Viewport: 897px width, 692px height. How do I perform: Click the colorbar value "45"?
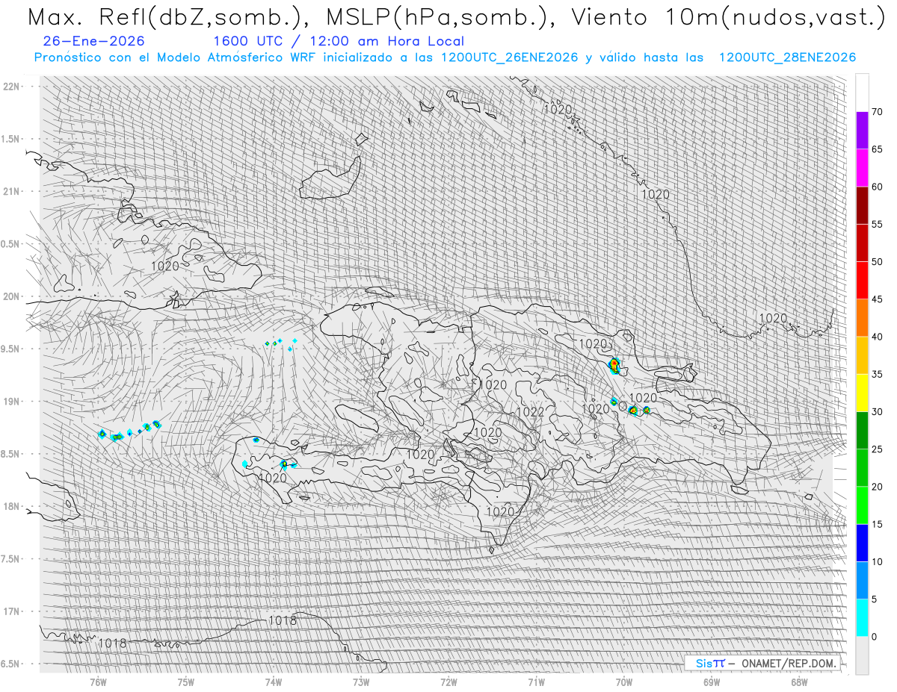pos(878,299)
